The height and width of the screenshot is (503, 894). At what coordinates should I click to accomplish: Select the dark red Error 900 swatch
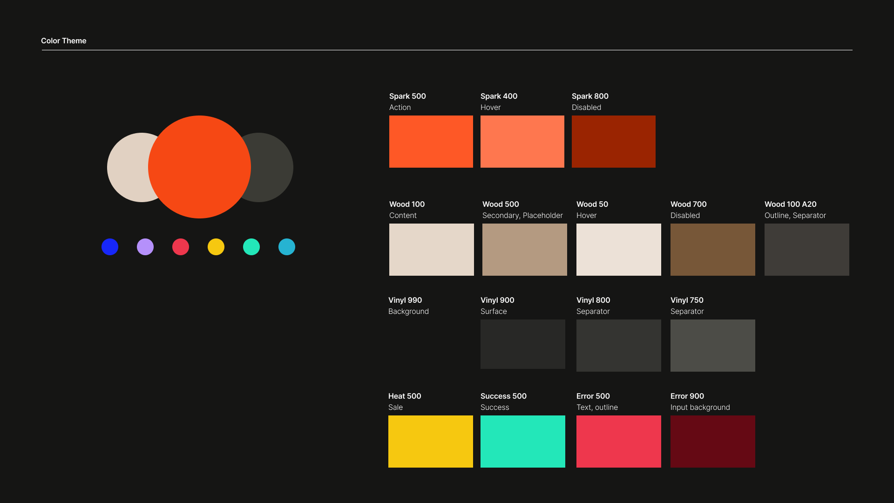click(712, 441)
